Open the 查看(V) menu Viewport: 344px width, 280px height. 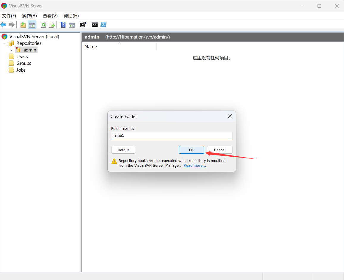pos(50,16)
